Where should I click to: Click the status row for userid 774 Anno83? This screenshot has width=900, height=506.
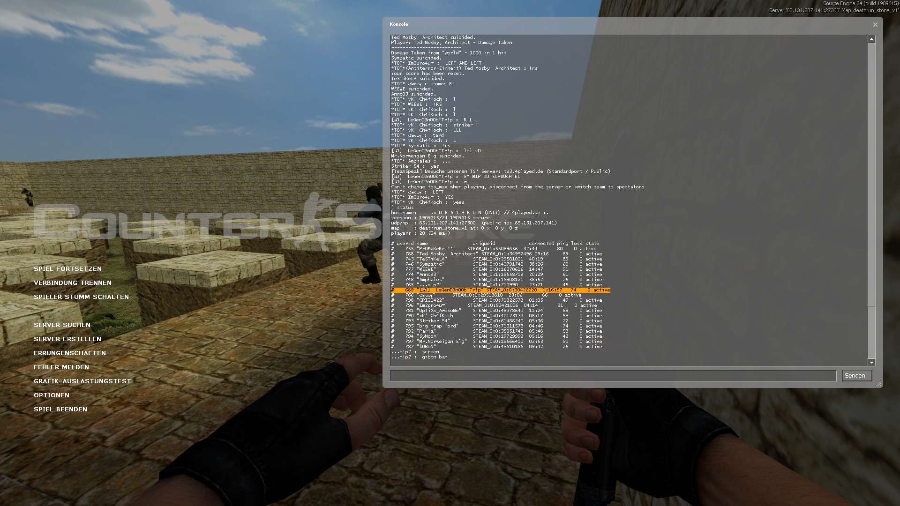point(496,275)
